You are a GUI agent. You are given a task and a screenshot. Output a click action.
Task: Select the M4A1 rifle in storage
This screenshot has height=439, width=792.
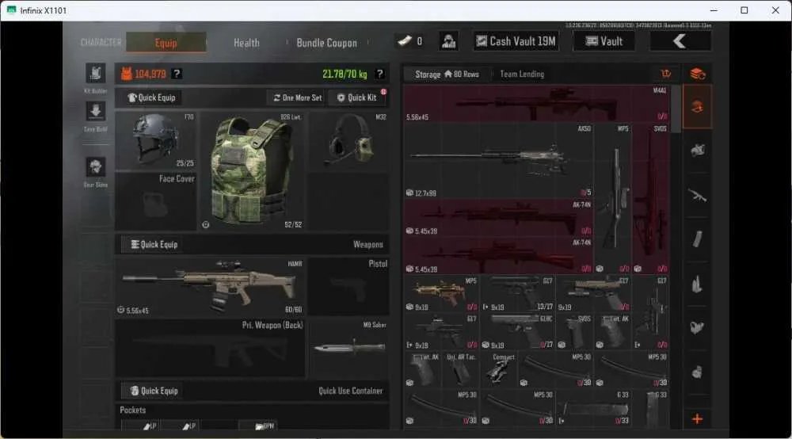[x=536, y=104]
